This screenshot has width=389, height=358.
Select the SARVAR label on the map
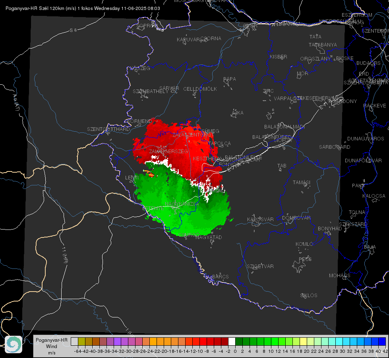169,88
